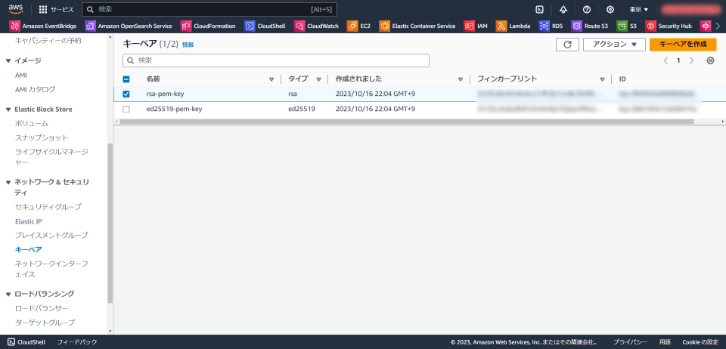726x349 pixels.
Task: Open Amazon EventBridge shortcut icon
Action: coord(14,26)
